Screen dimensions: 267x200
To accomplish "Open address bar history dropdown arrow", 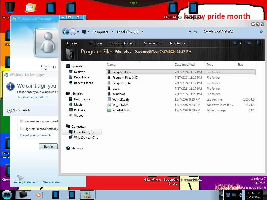I will pos(190,32).
